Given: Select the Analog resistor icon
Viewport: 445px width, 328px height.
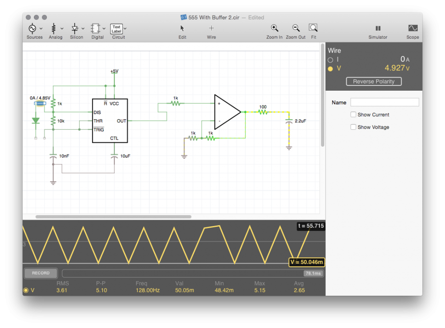Looking at the screenshot, I should (53, 29).
